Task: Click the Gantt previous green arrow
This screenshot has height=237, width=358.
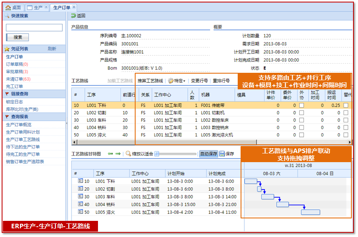Action: 110,153
